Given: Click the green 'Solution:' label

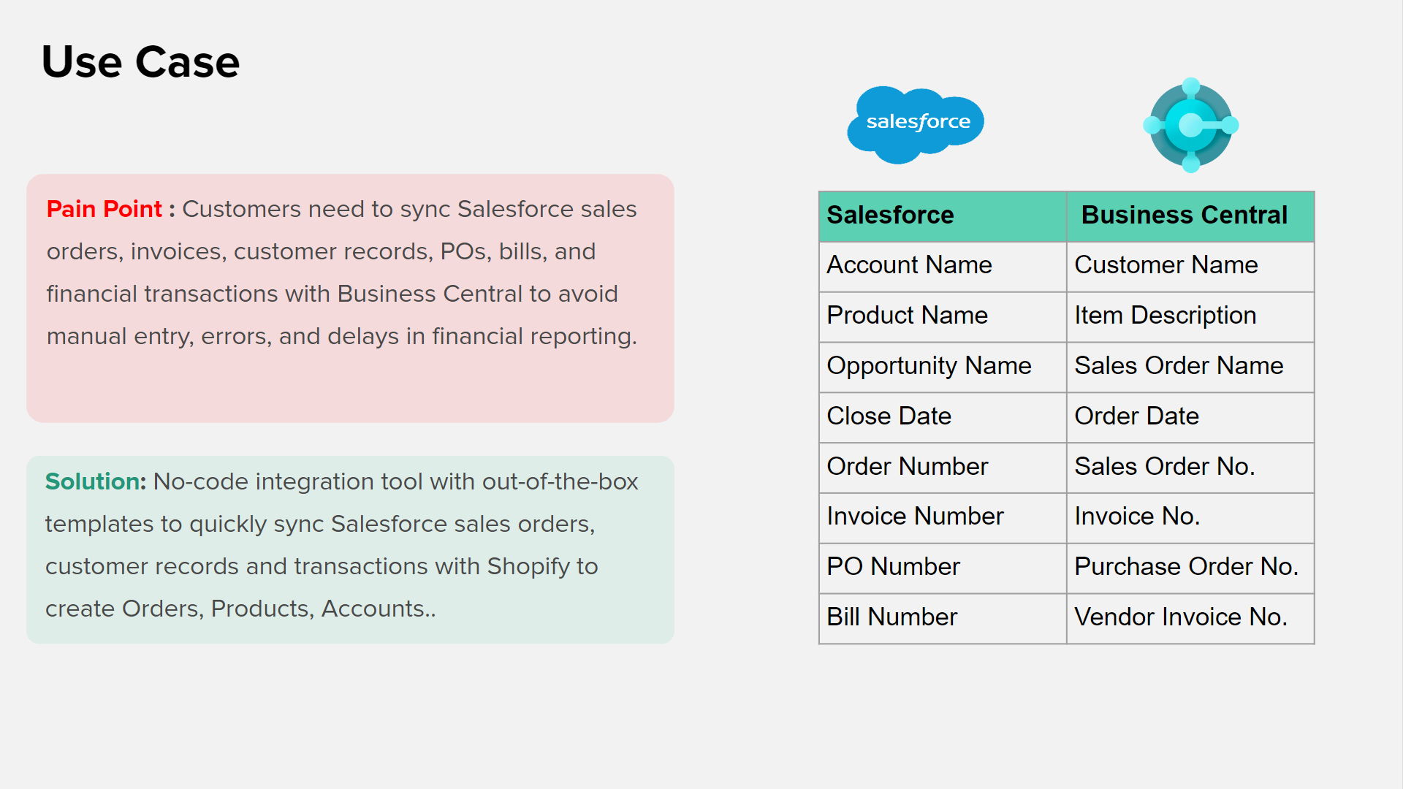Looking at the screenshot, I should [95, 481].
